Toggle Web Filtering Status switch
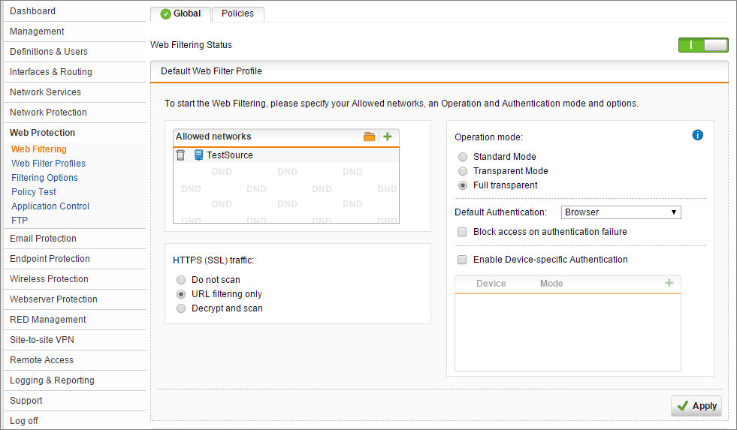737x430 pixels. (x=703, y=45)
